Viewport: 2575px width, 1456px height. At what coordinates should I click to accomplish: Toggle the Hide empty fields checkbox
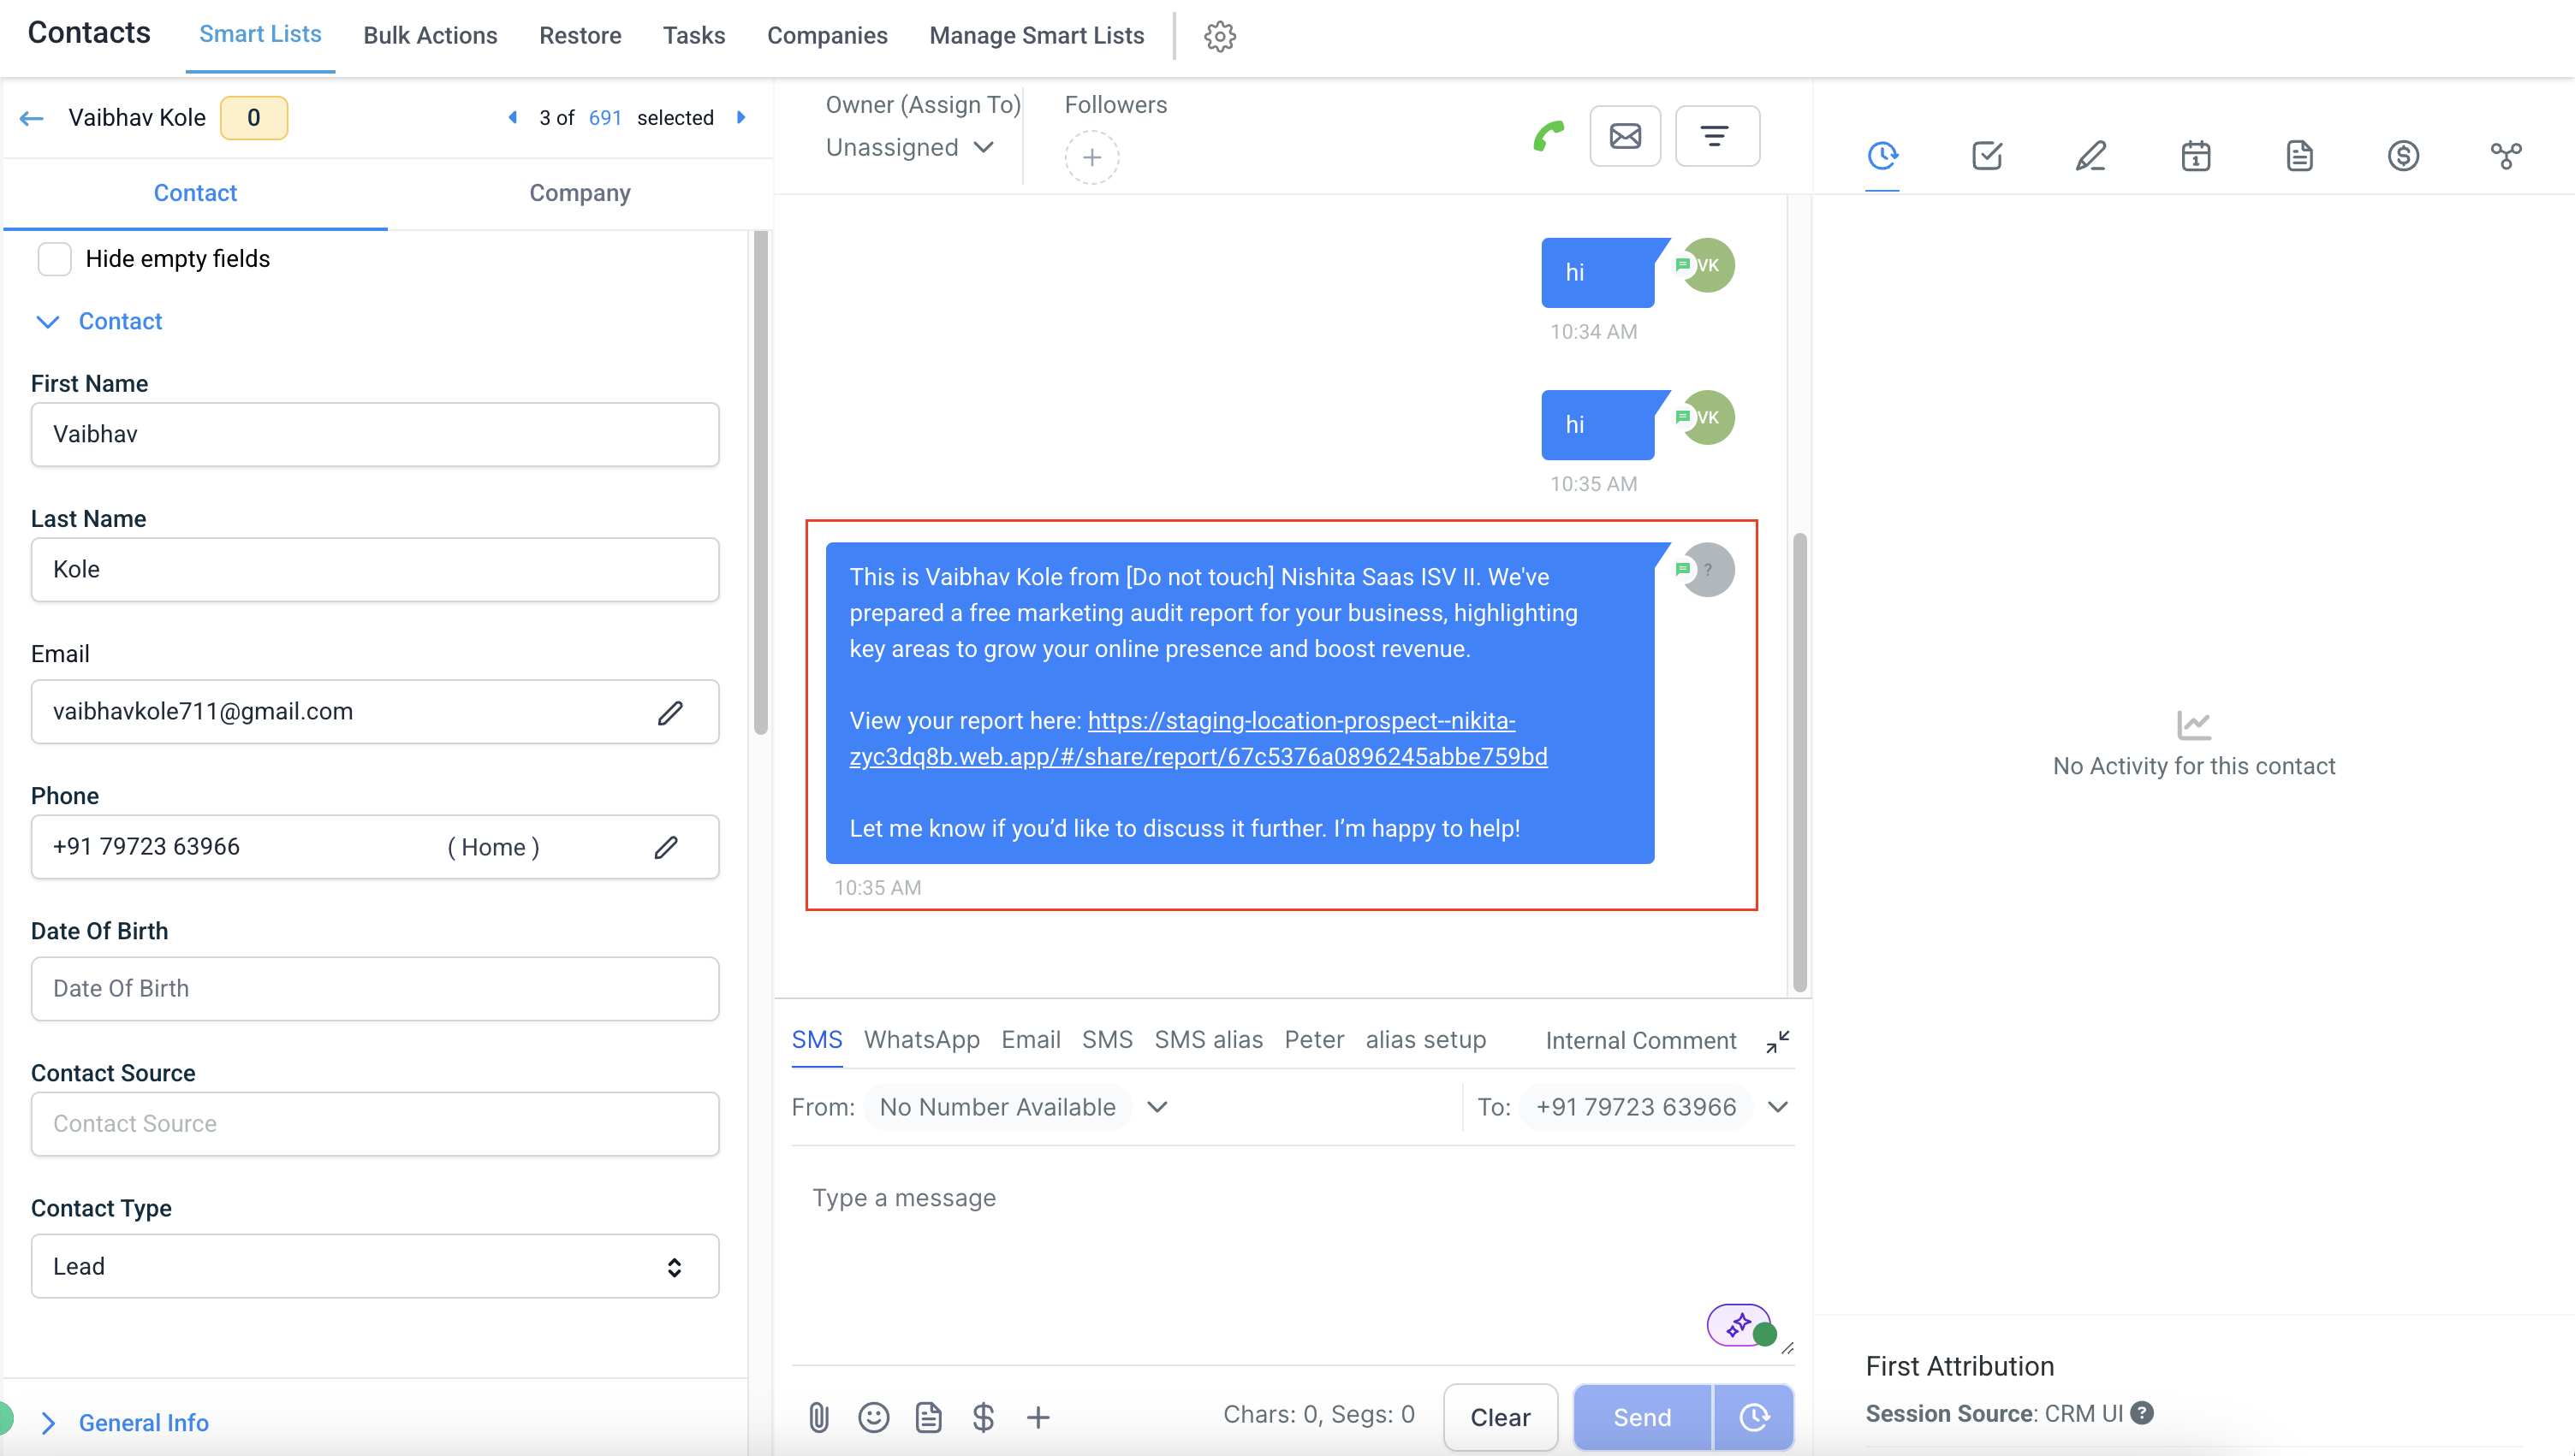tap(54, 259)
